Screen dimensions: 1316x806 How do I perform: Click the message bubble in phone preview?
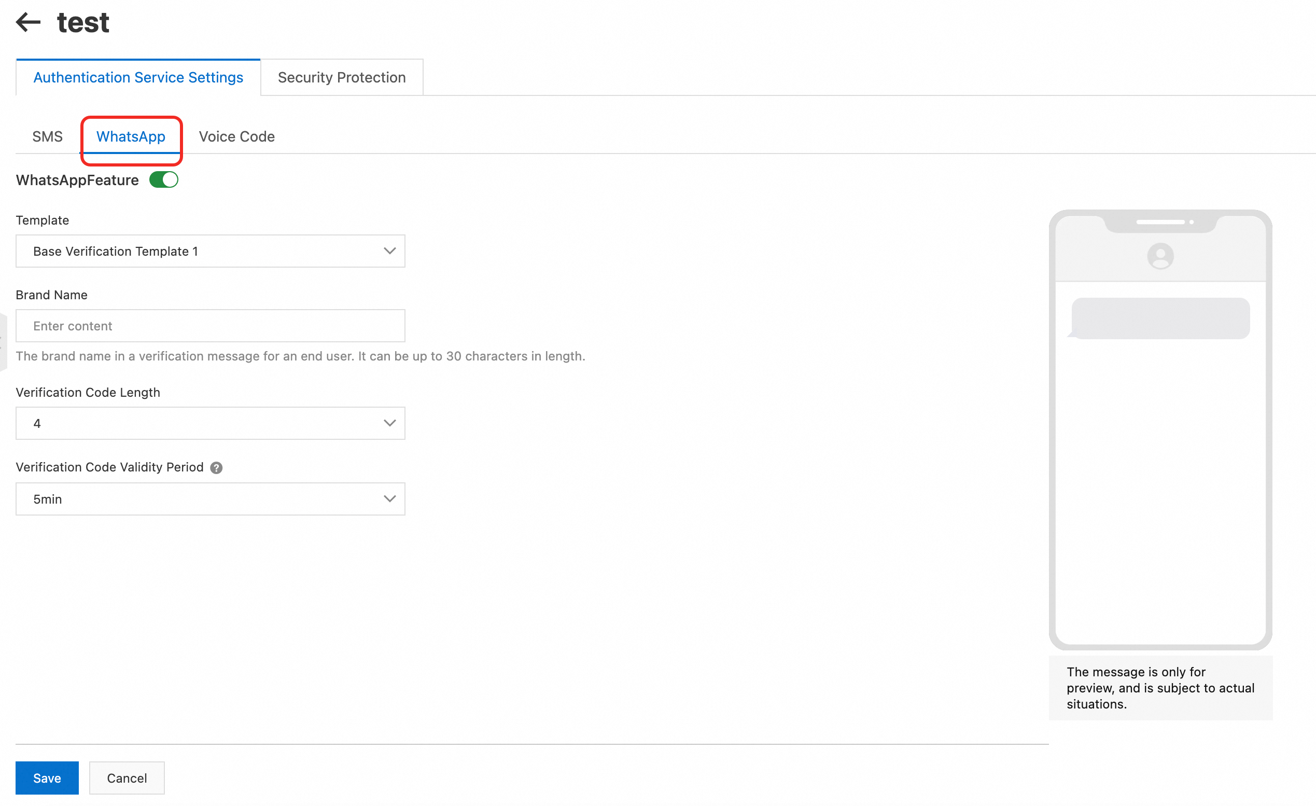[1160, 318]
